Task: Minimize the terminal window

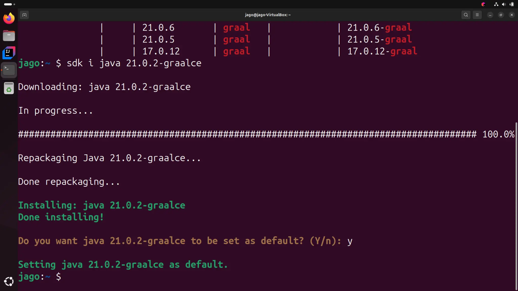Action: (490, 15)
